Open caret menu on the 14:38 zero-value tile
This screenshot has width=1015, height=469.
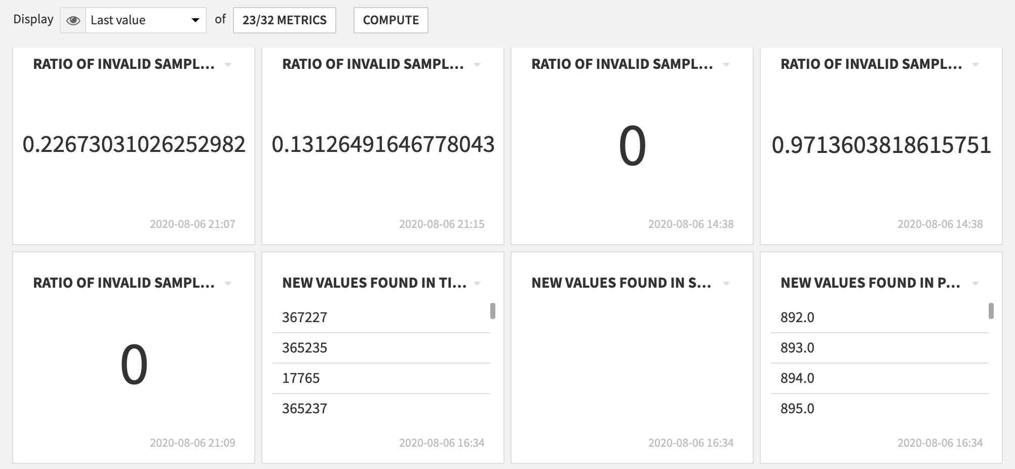(x=726, y=65)
